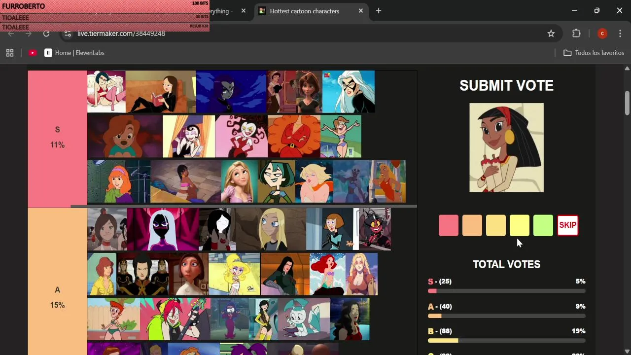Close the Hottest cartoon characters tab
The width and height of the screenshot is (631, 355).
tap(361, 11)
